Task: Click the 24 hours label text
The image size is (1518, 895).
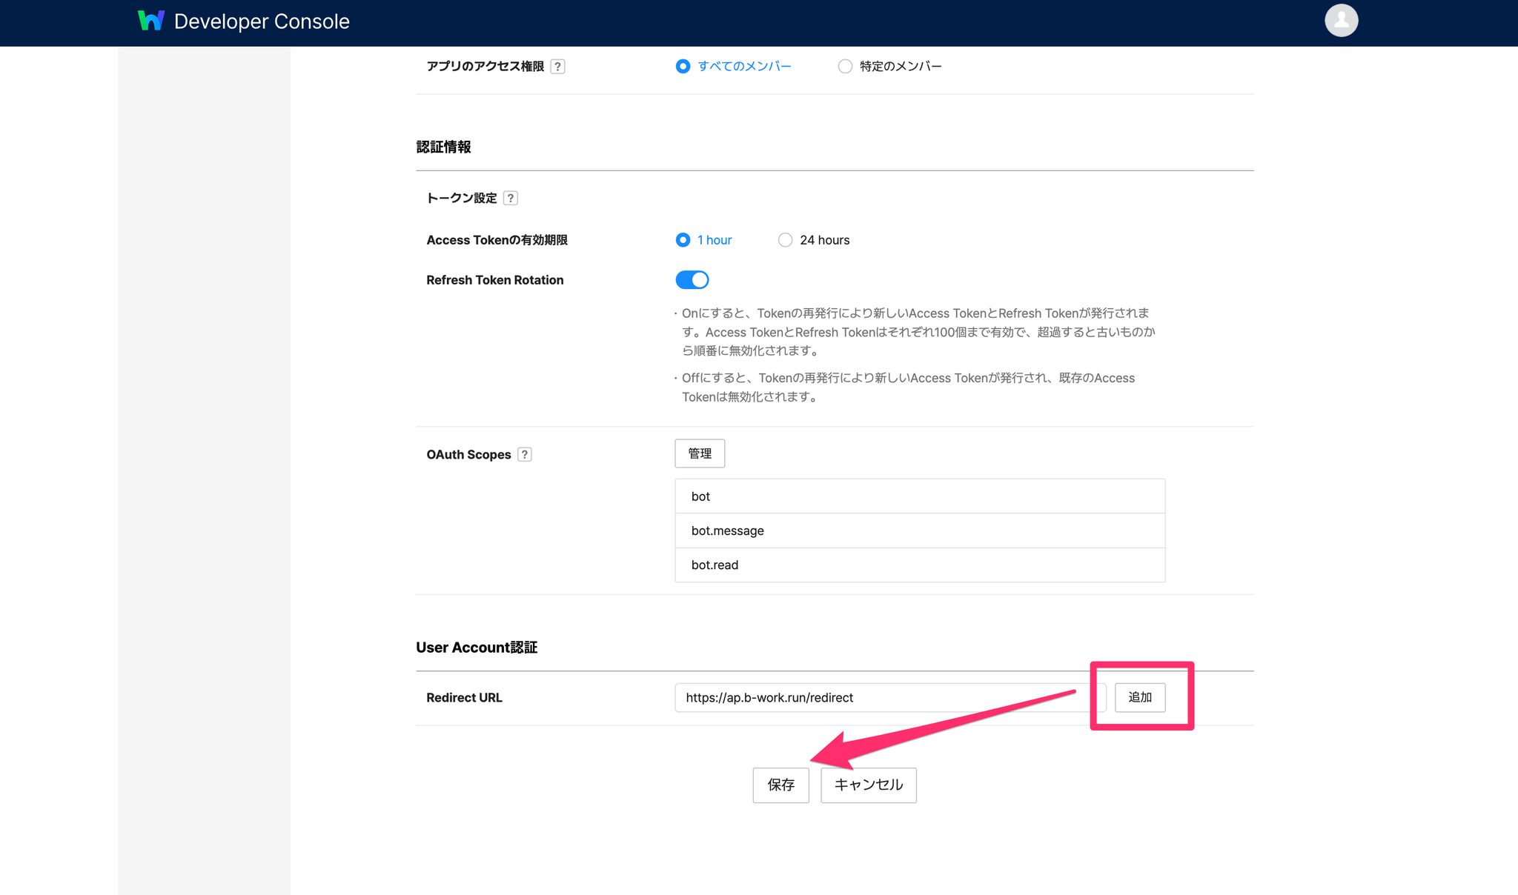Action: coord(824,240)
